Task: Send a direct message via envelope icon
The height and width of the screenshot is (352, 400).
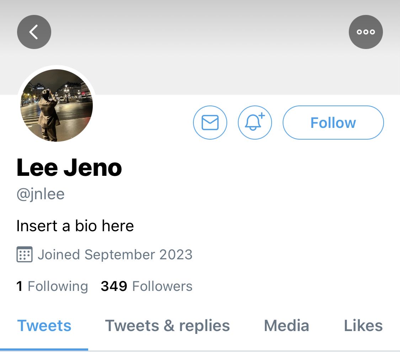Action: pyautogui.click(x=210, y=122)
